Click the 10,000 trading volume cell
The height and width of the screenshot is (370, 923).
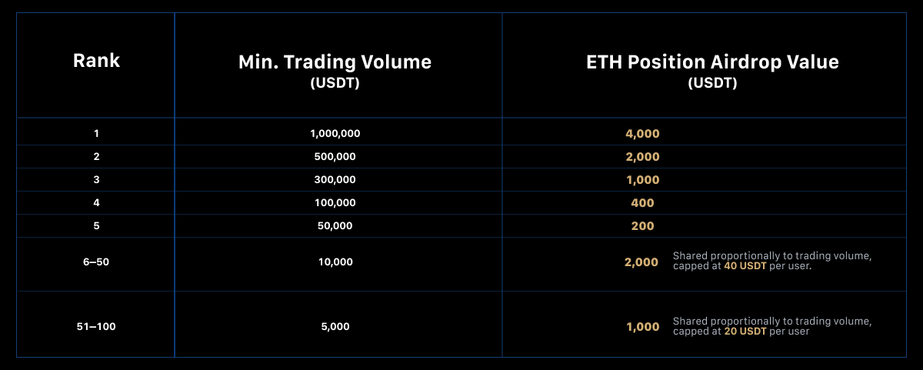coord(335,262)
